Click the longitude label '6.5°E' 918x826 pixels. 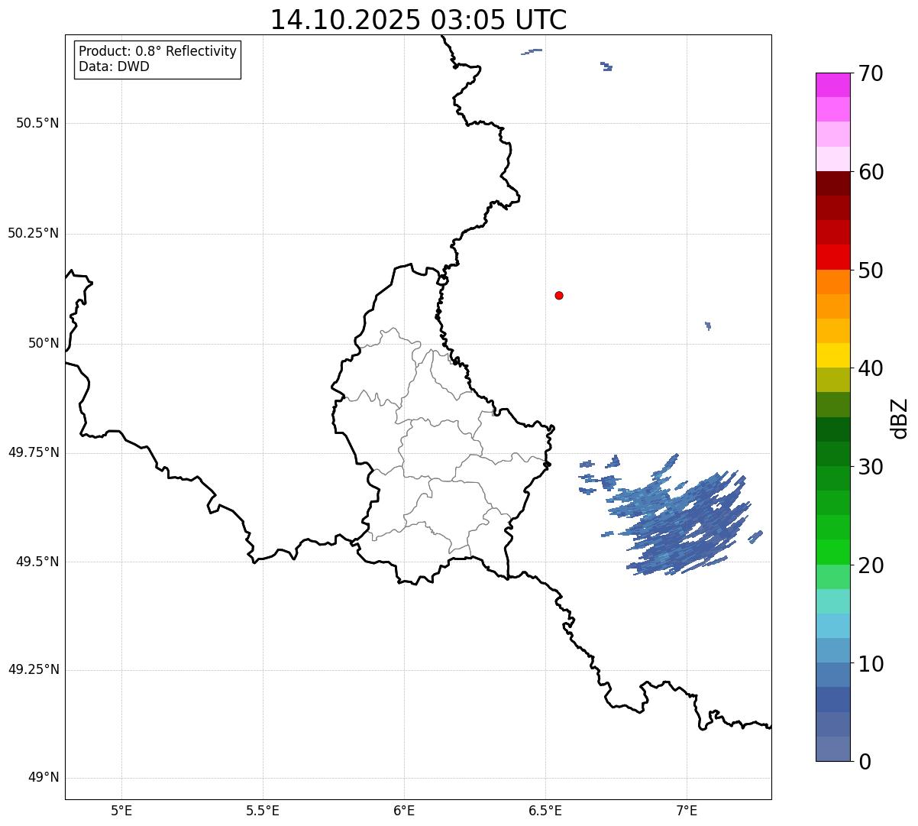(x=545, y=810)
